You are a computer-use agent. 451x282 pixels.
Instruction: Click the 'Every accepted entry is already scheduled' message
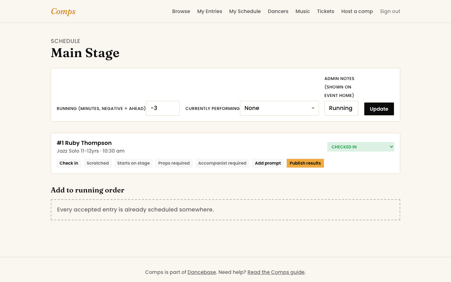click(x=135, y=210)
